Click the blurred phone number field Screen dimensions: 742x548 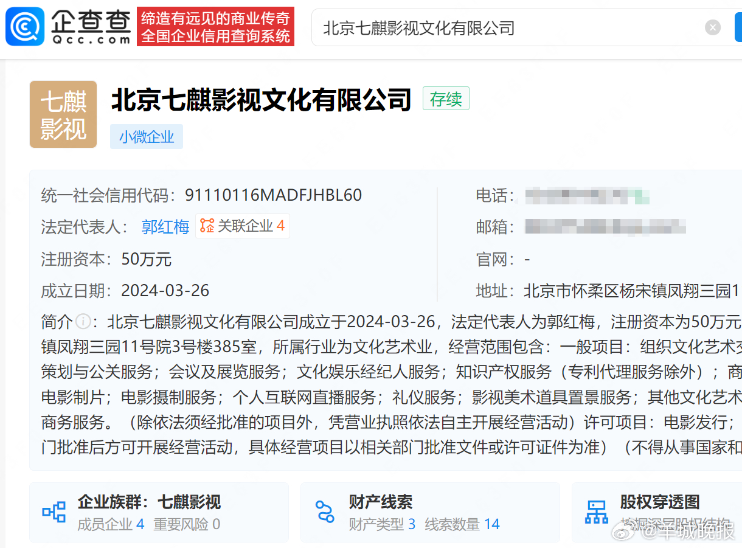pos(587,196)
